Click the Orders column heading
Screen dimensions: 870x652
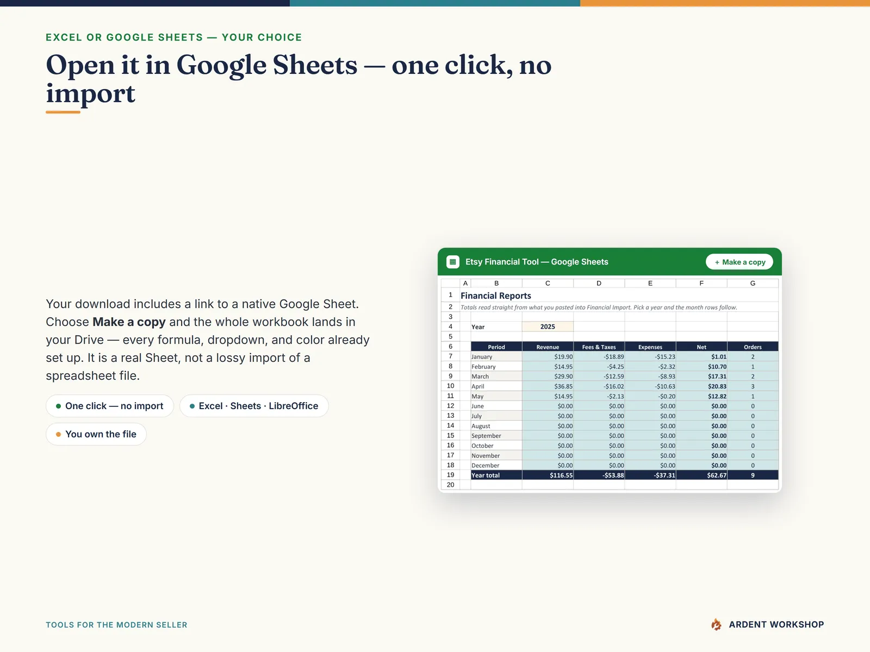tap(753, 347)
